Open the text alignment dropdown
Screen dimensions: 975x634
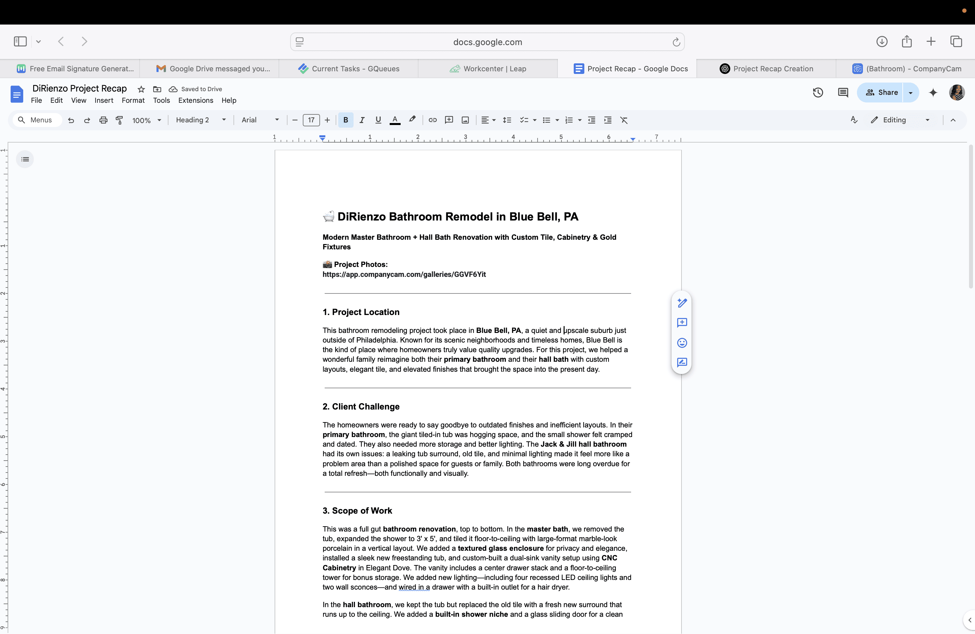tap(488, 120)
